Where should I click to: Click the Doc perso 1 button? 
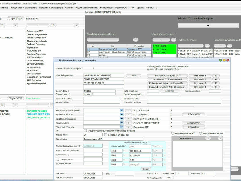click(x=200, y=76)
